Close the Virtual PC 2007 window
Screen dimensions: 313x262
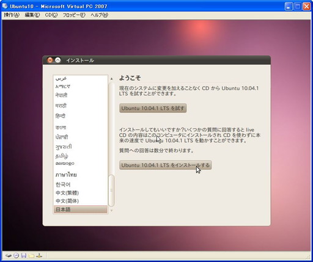306,6
